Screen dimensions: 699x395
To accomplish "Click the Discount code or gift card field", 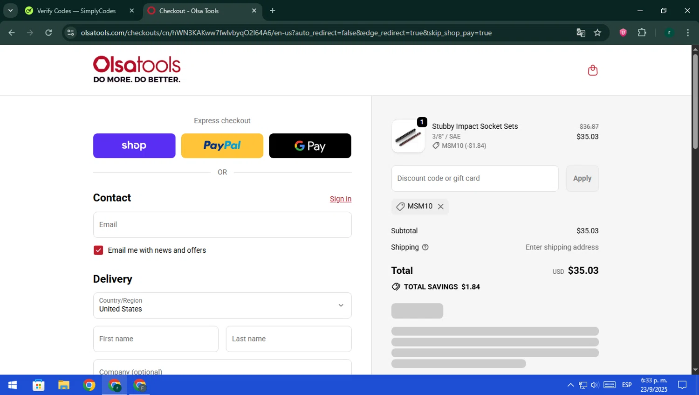I will [x=475, y=178].
